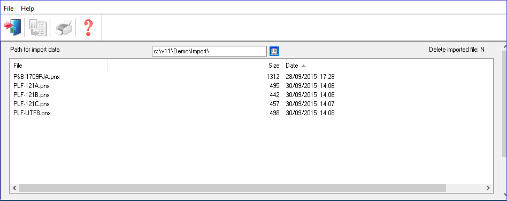Click date 30/09/2015 14:08
This screenshot has width=507, height=201.
(x=310, y=113)
